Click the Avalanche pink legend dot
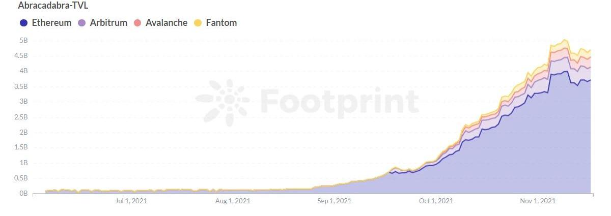Screen dimensions: 611x216 [137, 23]
